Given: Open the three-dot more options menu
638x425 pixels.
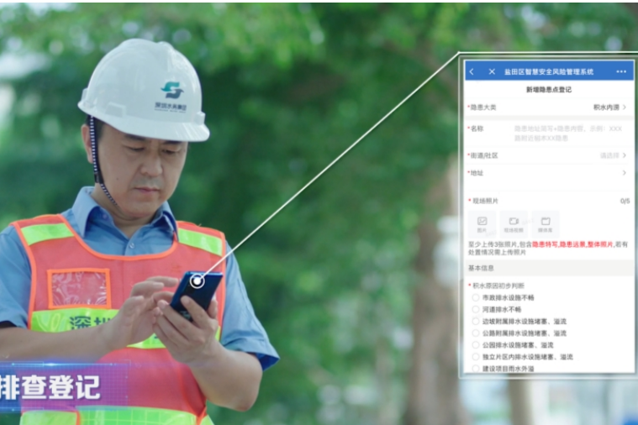Looking at the screenshot, I should 621,71.
